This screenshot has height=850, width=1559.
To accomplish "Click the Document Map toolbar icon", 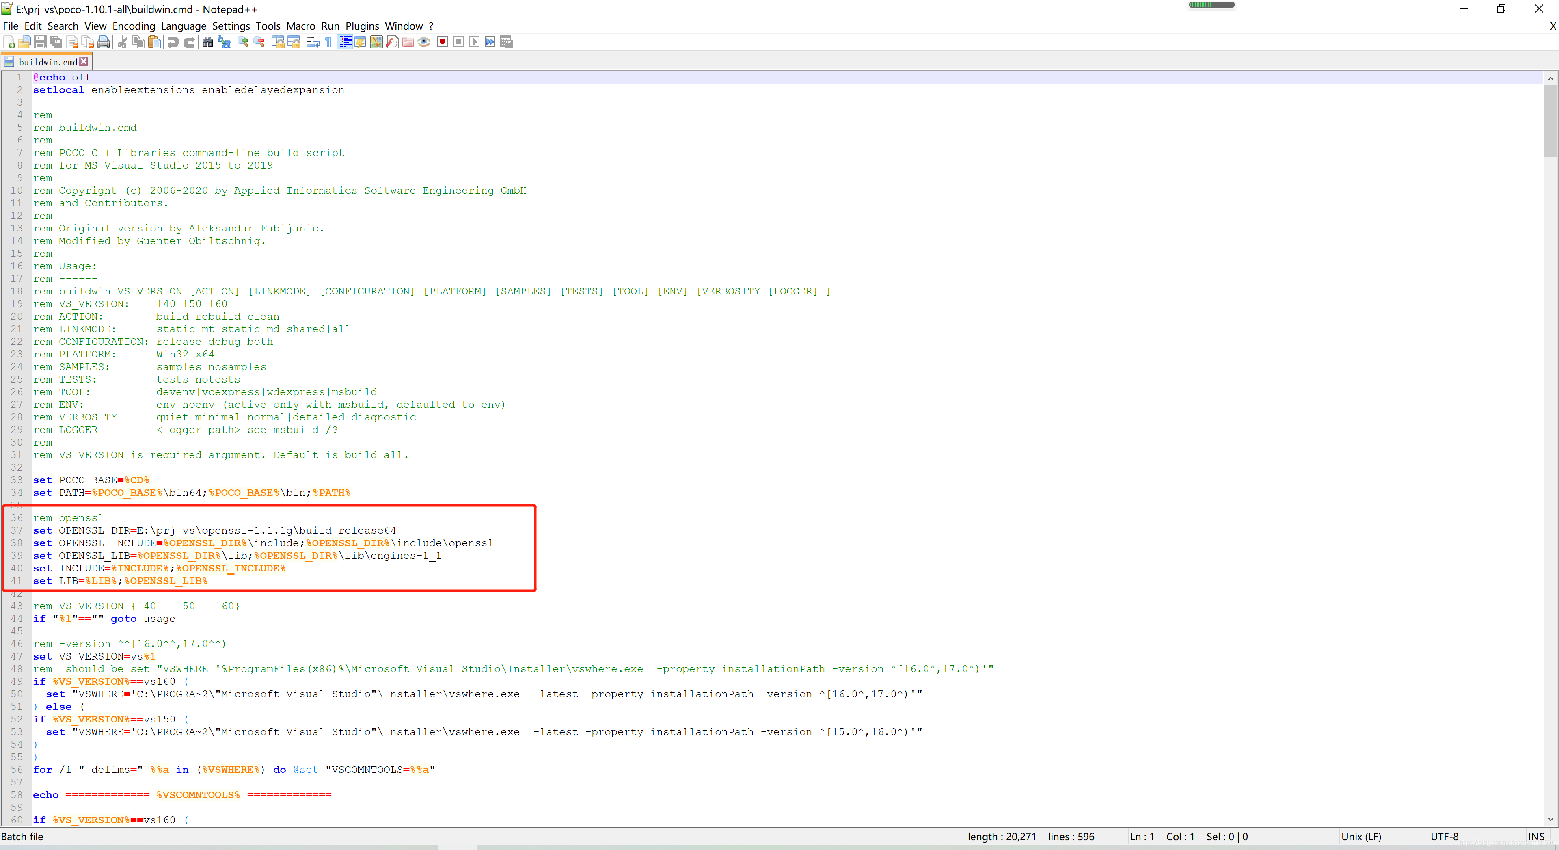I will tap(376, 42).
